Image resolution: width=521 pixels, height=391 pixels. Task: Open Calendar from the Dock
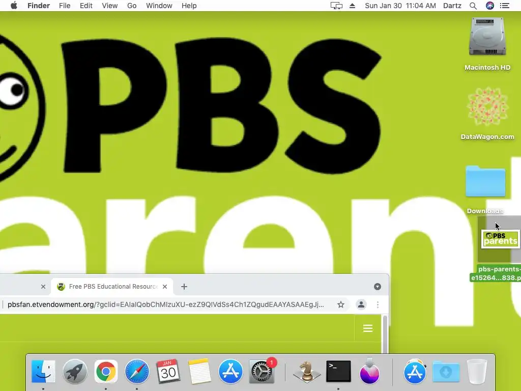click(168, 371)
